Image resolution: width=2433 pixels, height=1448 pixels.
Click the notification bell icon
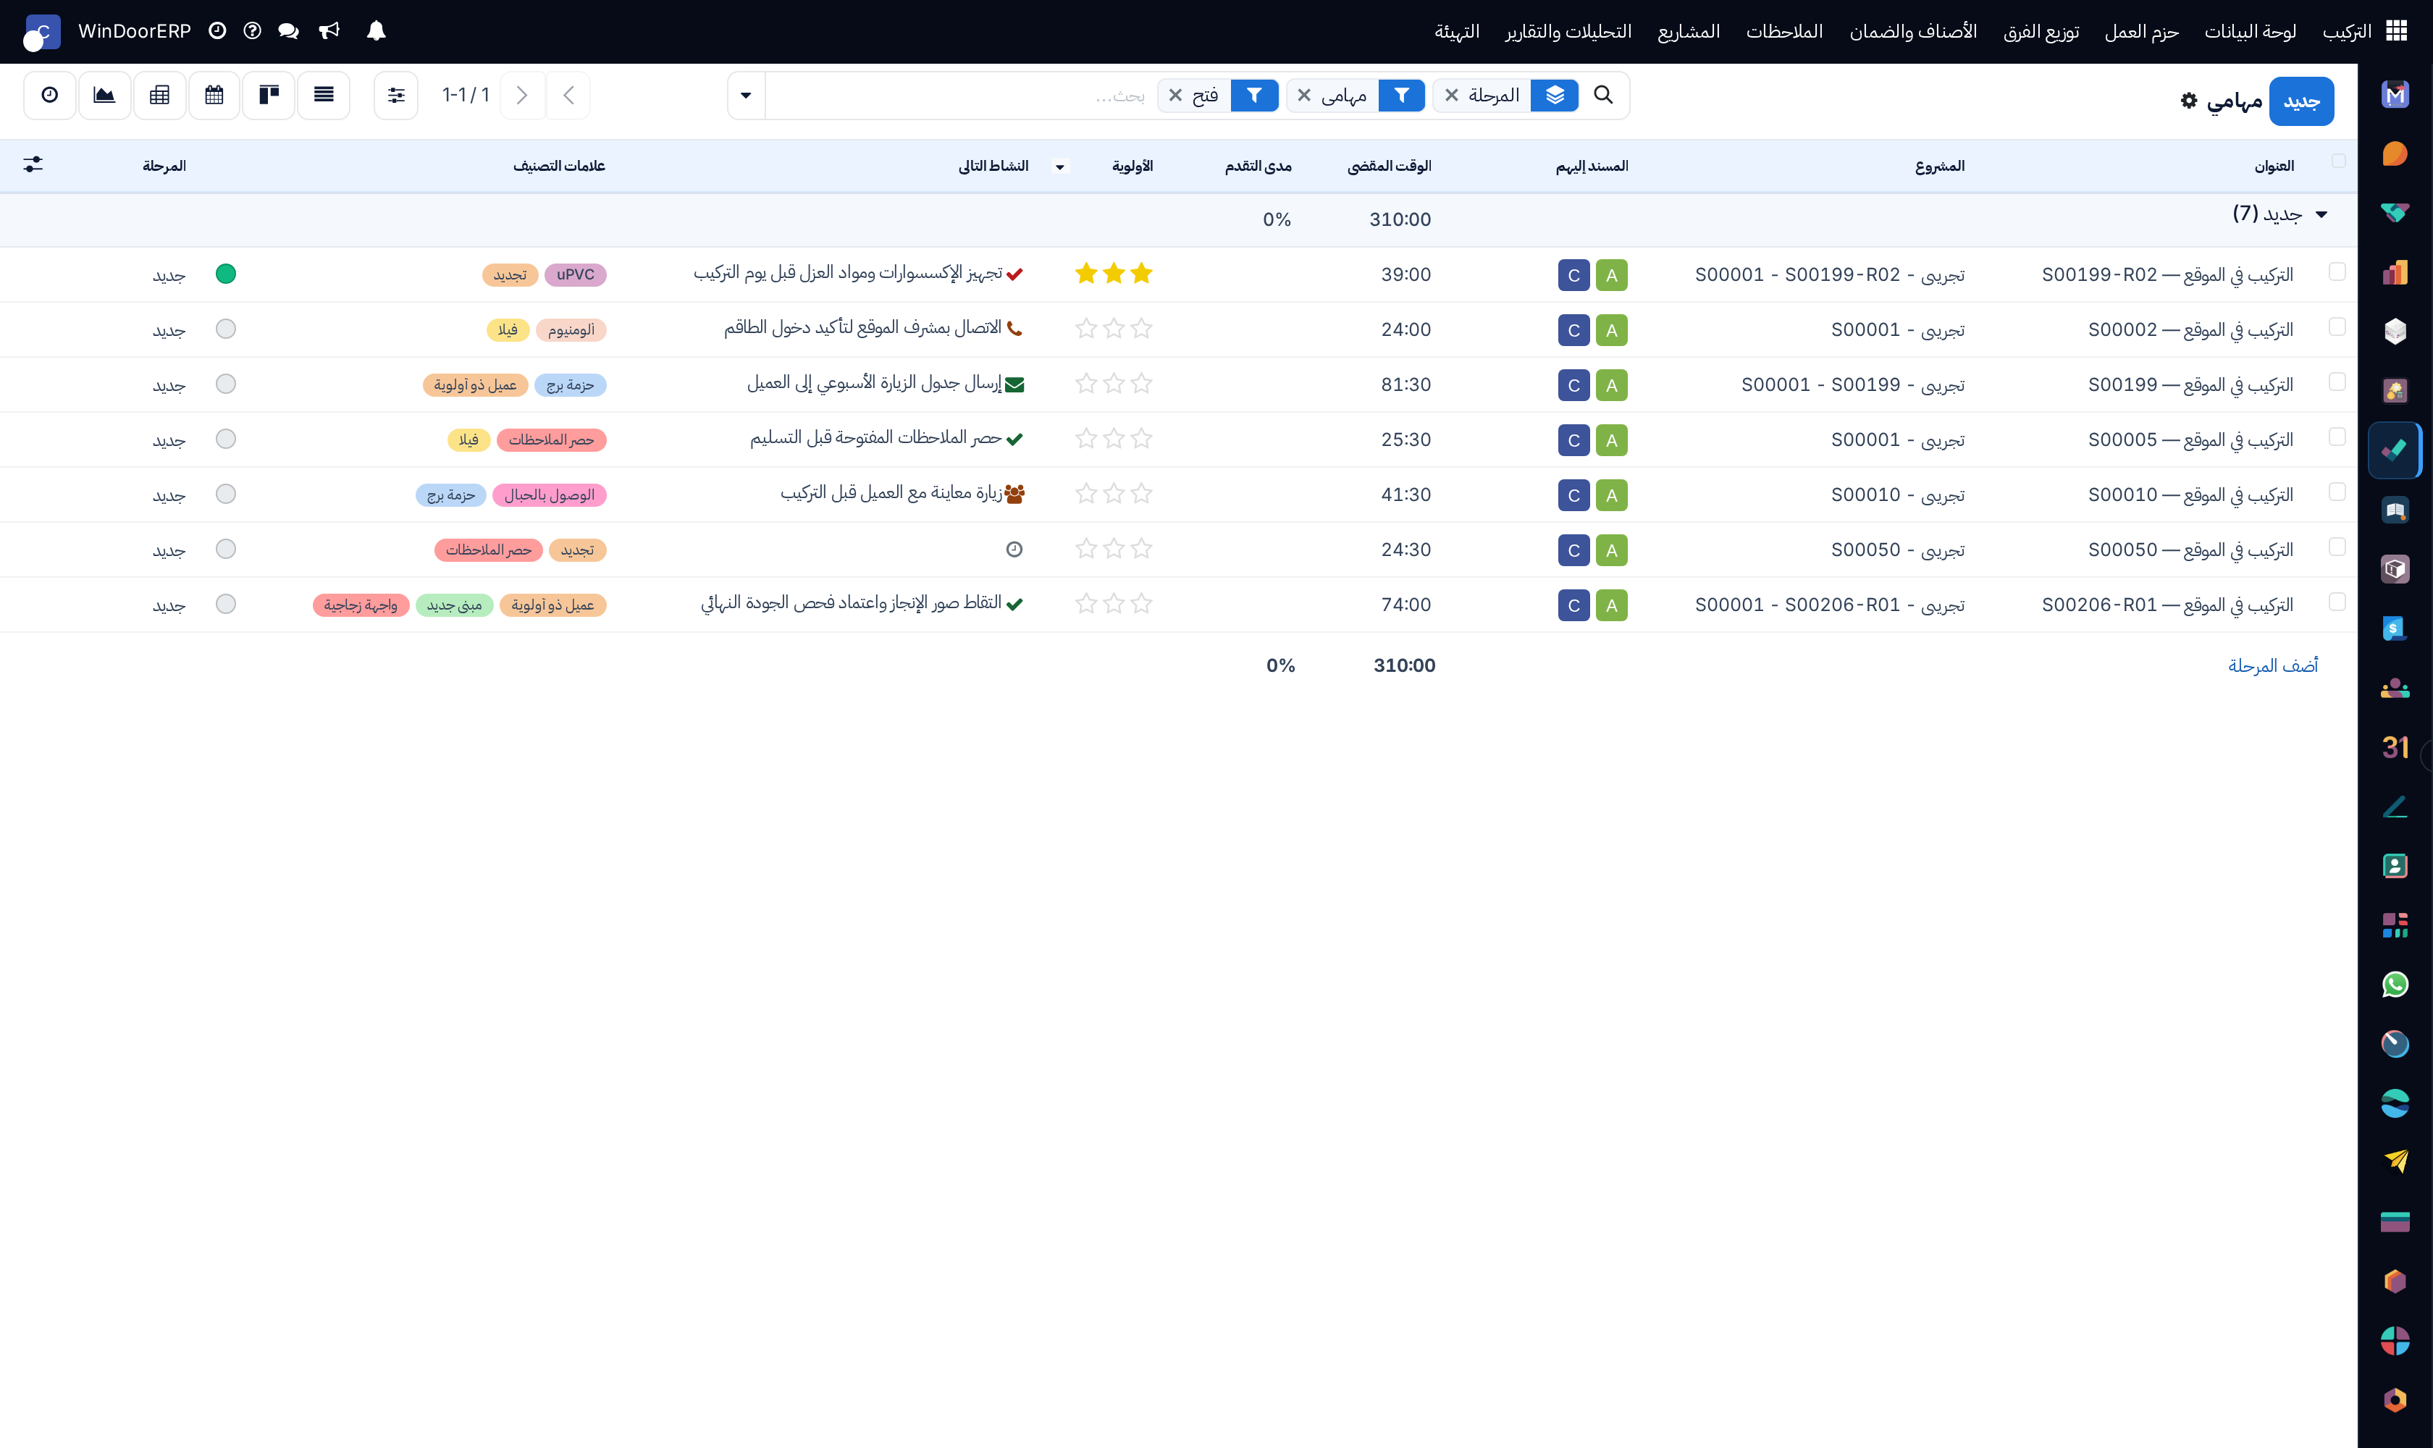376,31
